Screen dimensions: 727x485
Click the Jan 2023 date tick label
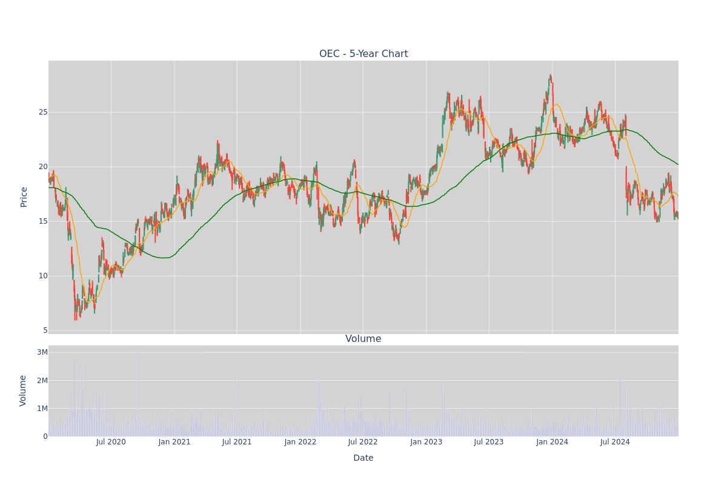[x=427, y=442]
